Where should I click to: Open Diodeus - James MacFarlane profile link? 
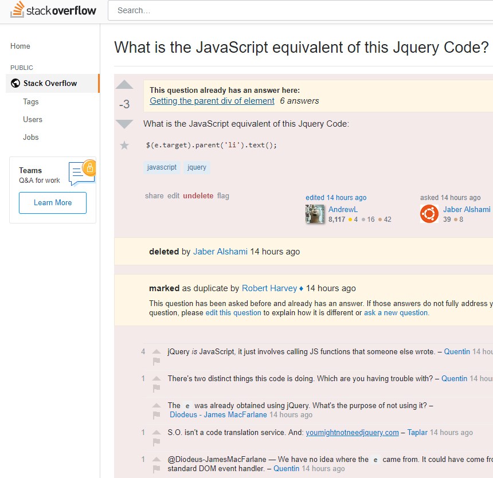click(x=218, y=415)
